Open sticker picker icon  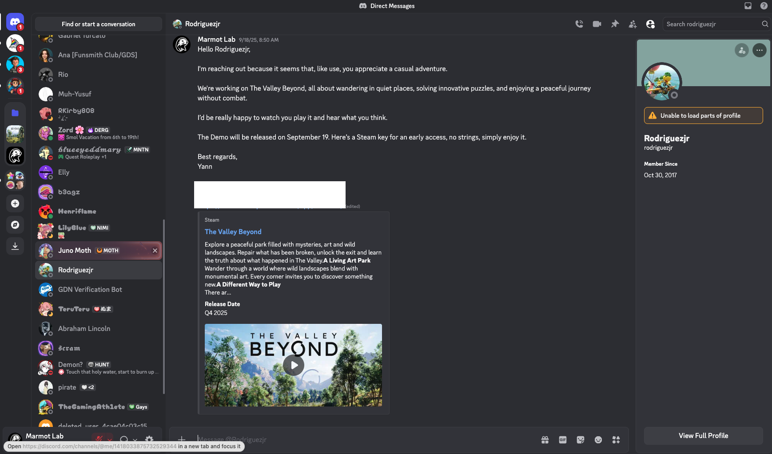[581, 440]
